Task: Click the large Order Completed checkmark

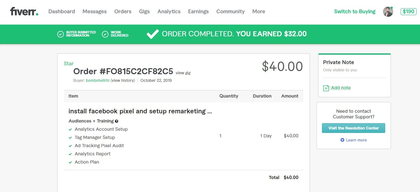Action: coord(153,34)
